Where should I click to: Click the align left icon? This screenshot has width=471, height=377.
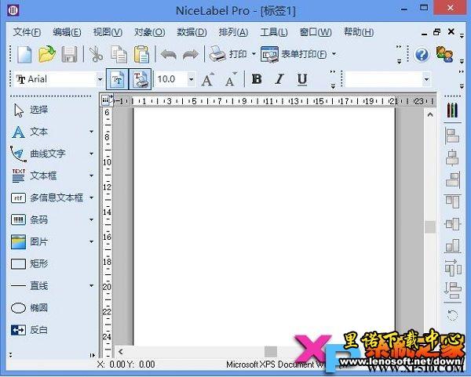(452, 136)
